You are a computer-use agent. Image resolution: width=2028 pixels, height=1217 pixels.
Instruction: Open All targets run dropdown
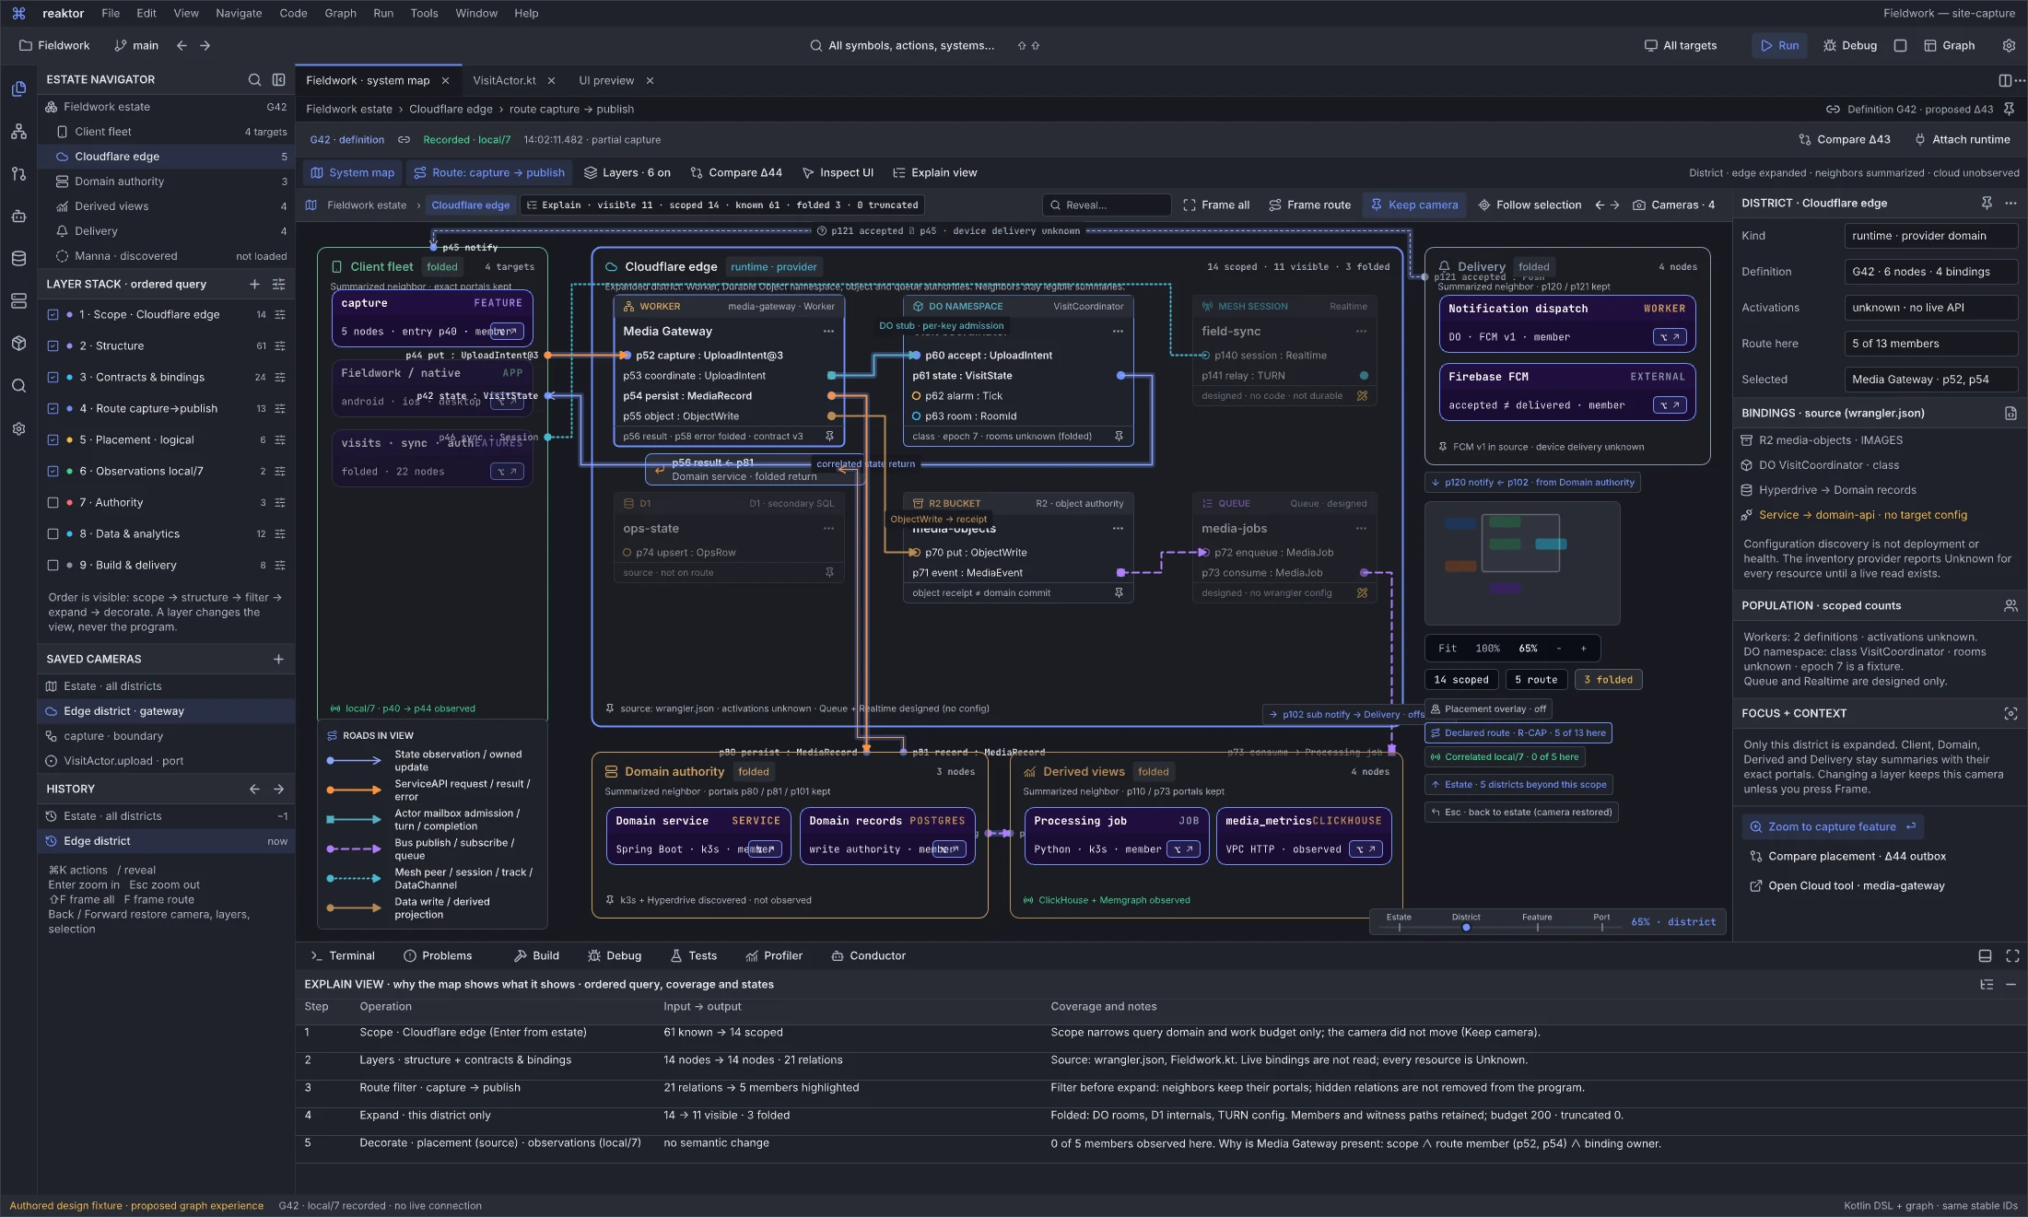1681,45
